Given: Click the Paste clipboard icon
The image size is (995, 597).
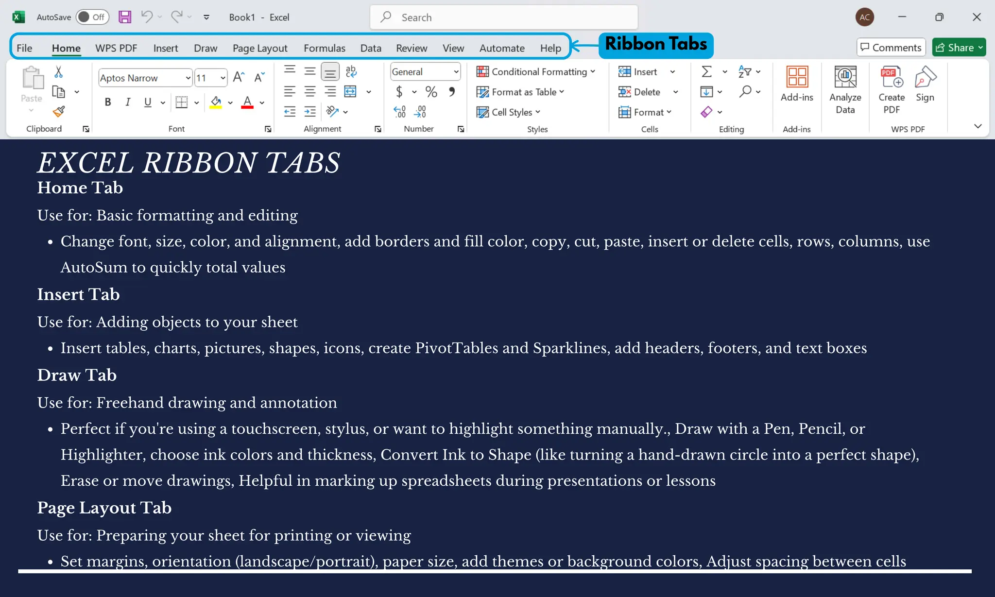Looking at the screenshot, I should click(33, 78).
